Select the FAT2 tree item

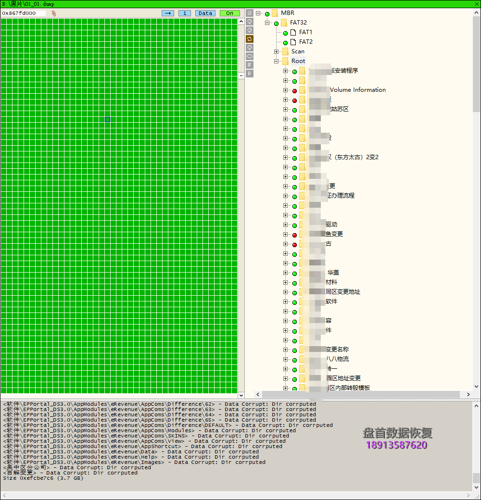pyautogui.click(x=305, y=42)
